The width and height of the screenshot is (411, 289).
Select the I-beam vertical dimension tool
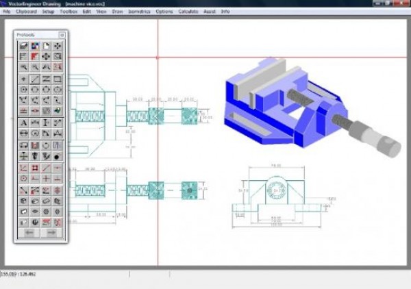[46, 123]
